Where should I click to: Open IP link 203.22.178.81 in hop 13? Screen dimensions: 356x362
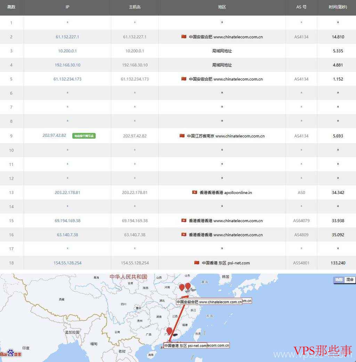(67, 193)
